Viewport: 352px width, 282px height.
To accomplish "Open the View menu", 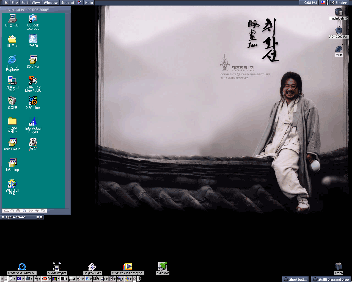I will pyautogui.click(x=36, y=3).
